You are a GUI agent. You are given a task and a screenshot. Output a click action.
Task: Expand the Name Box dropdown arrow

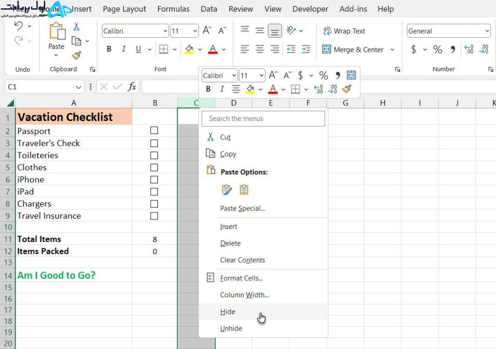pyautogui.click(x=78, y=87)
